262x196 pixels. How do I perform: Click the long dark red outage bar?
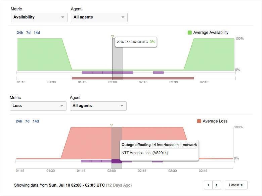tap(133, 78)
